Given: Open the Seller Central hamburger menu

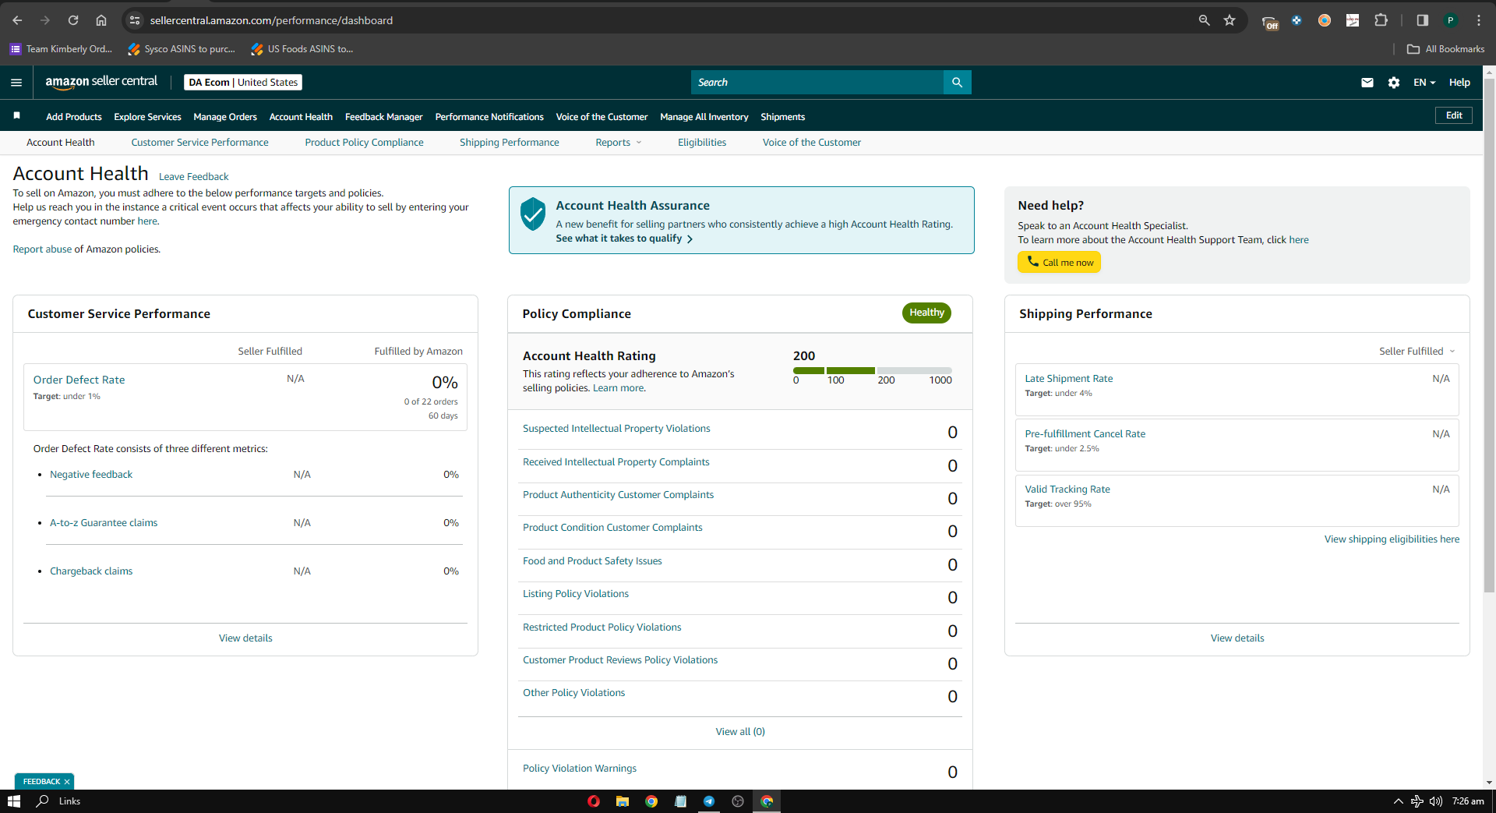Looking at the screenshot, I should tap(16, 83).
